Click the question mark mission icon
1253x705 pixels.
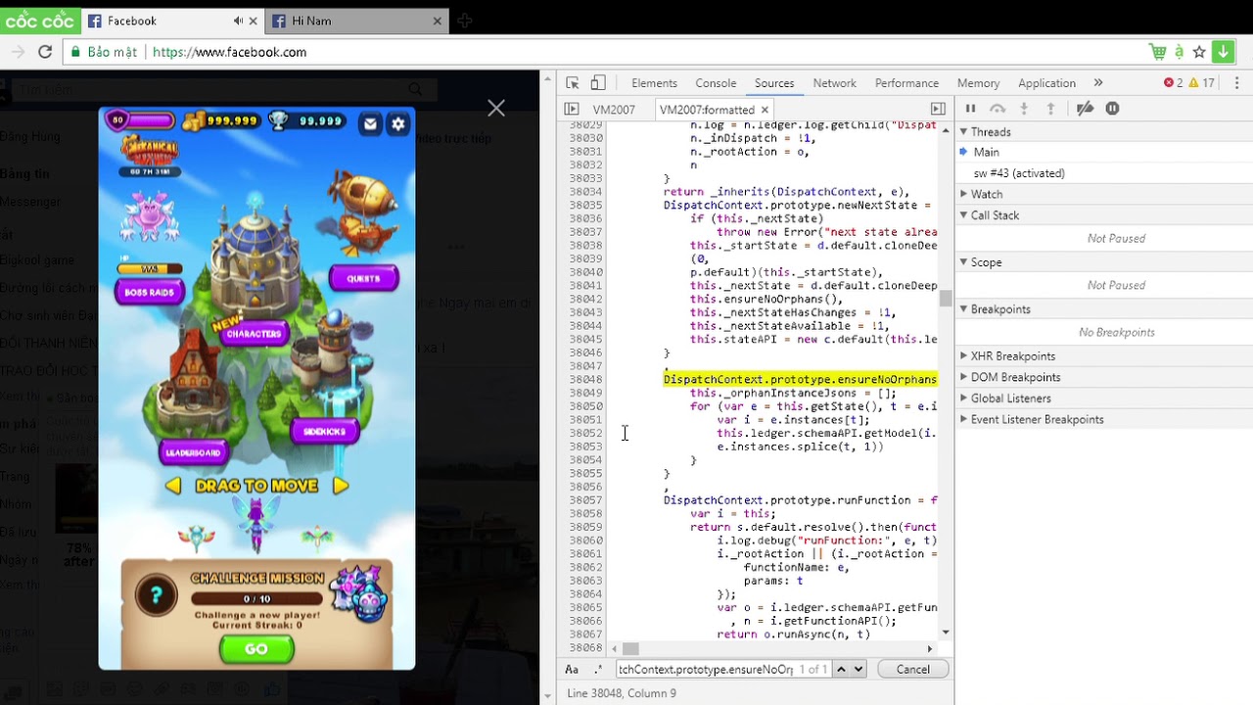(156, 596)
